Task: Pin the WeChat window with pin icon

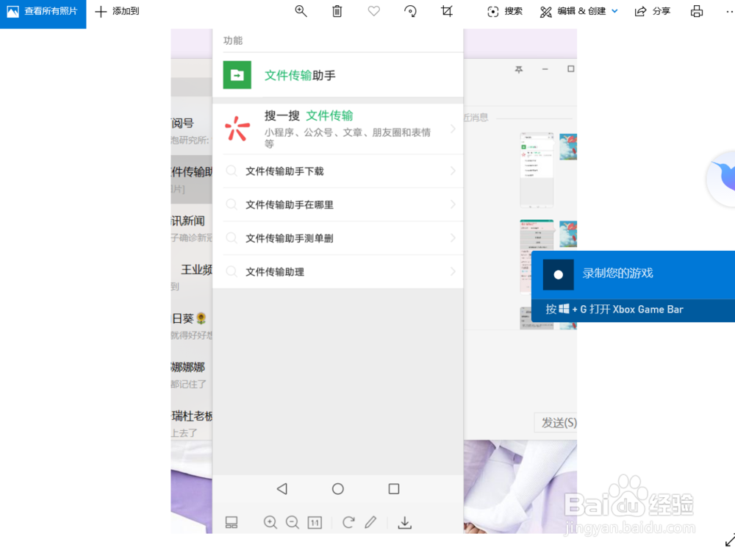Action: click(519, 69)
